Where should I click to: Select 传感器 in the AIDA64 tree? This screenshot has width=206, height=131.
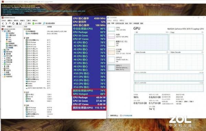tap(10, 48)
